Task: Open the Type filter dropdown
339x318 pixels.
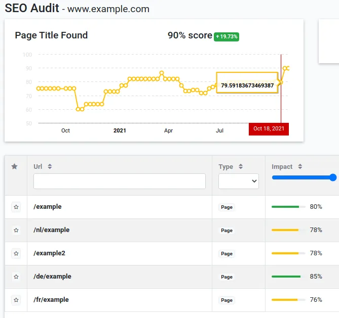Action: pos(239,181)
